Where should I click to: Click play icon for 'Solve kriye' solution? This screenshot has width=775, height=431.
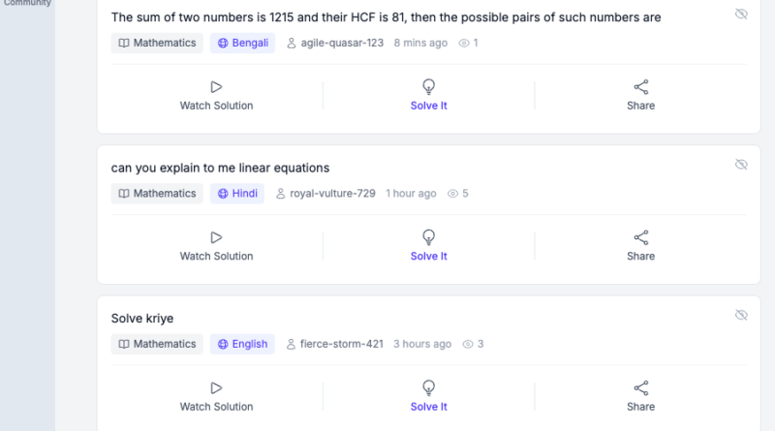pyautogui.click(x=216, y=388)
